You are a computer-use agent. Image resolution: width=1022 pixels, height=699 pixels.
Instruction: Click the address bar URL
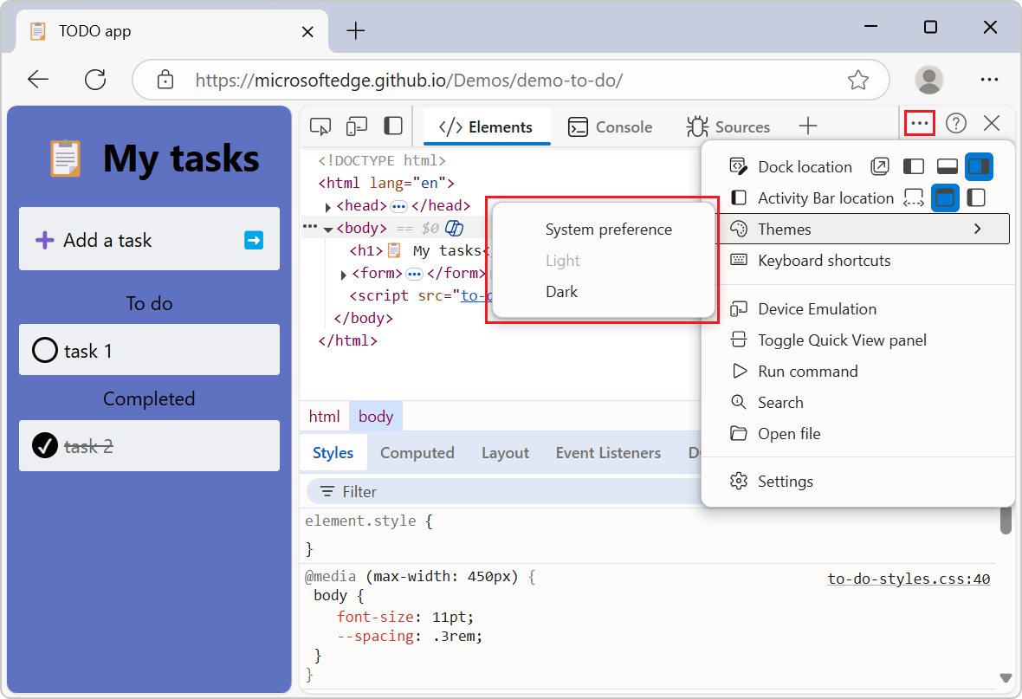coord(409,81)
